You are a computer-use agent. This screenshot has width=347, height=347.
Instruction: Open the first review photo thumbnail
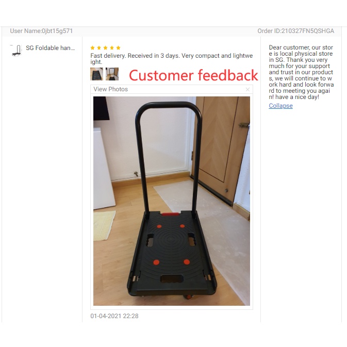click(x=97, y=74)
